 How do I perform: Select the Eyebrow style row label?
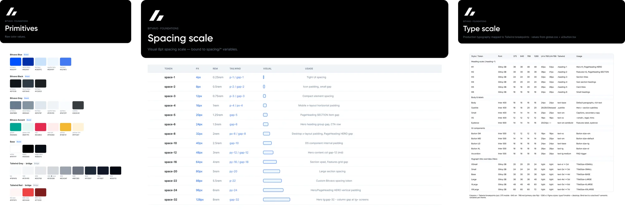475,123
